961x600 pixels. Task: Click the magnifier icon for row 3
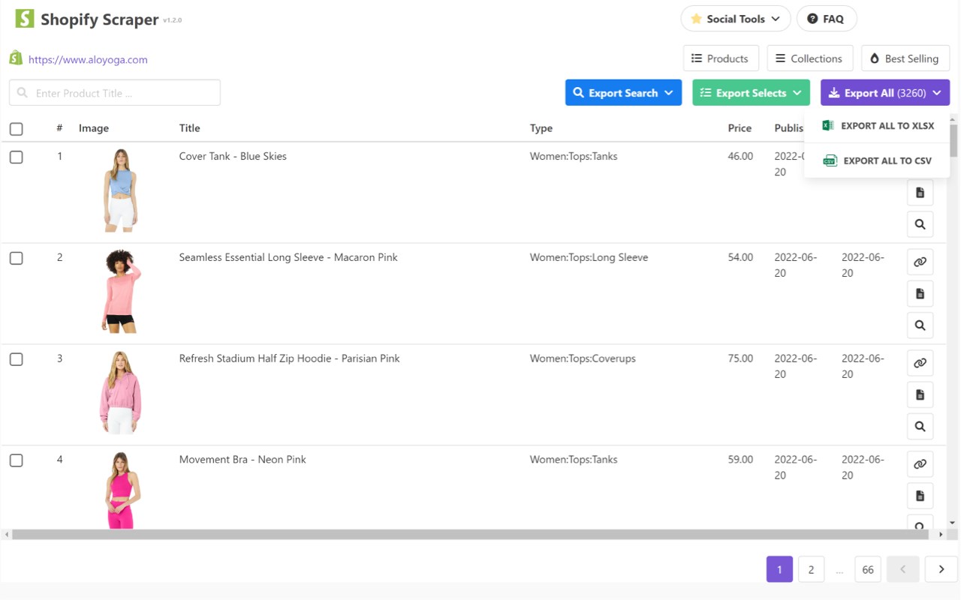920,427
